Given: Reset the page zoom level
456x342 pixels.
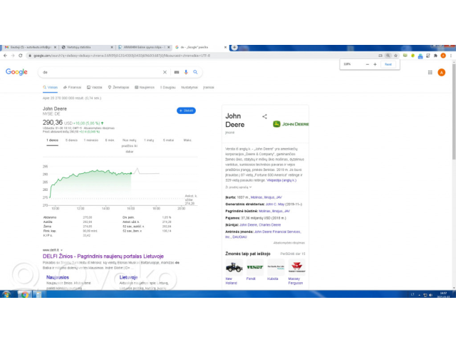Looking at the screenshot, I should pos(388,64).
